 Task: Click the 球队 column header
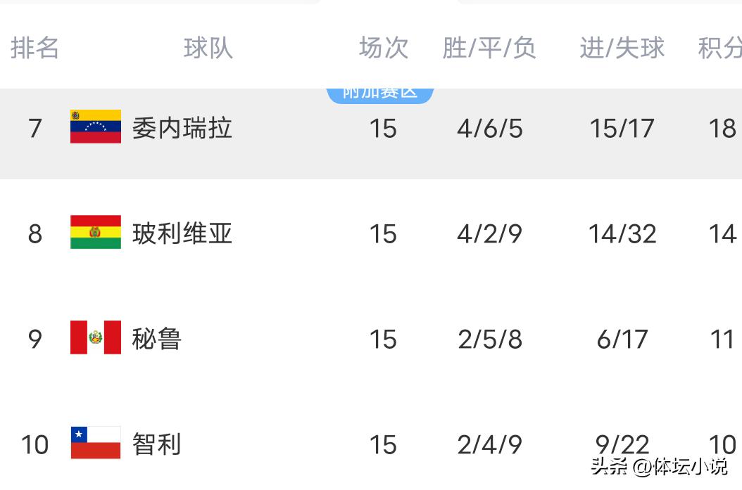[208, 48]
